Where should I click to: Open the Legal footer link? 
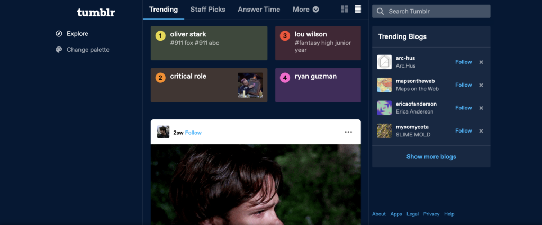pyautogui.click(x=413, y=214)
